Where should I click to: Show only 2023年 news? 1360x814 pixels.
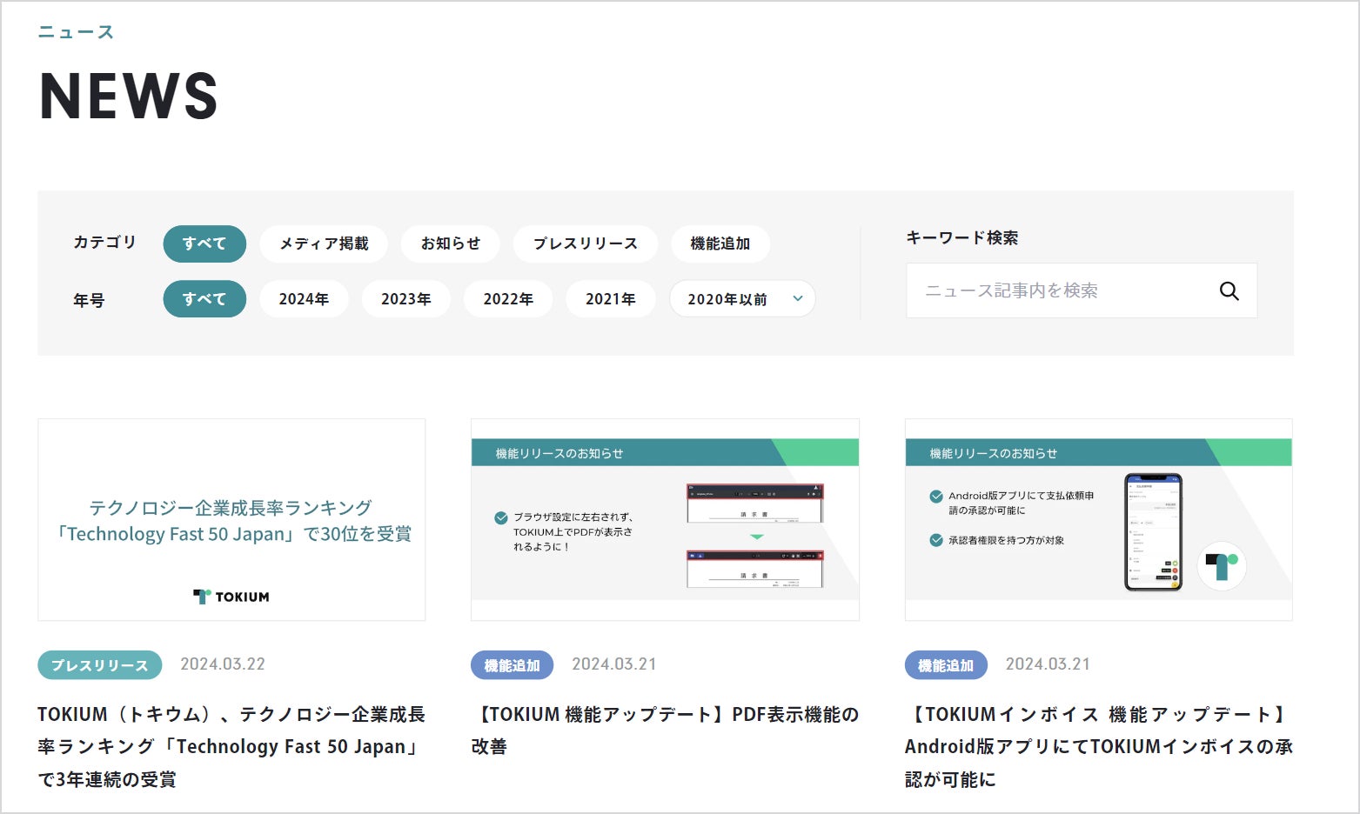[406, 298]
